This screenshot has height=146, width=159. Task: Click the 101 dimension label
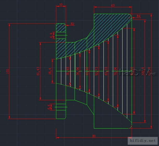(8, 71)
